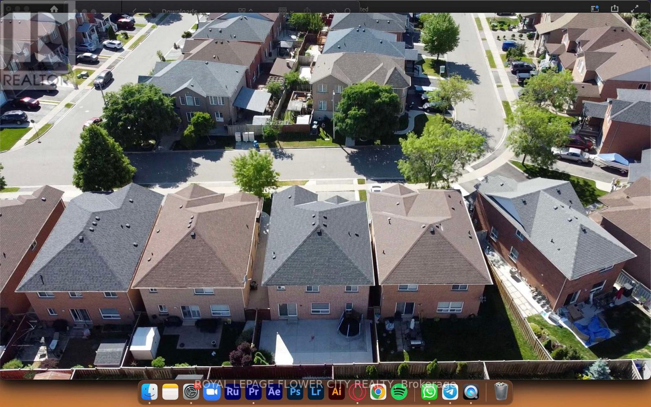Open the image in Preview via the badge icon

click(x=595, y=8)
